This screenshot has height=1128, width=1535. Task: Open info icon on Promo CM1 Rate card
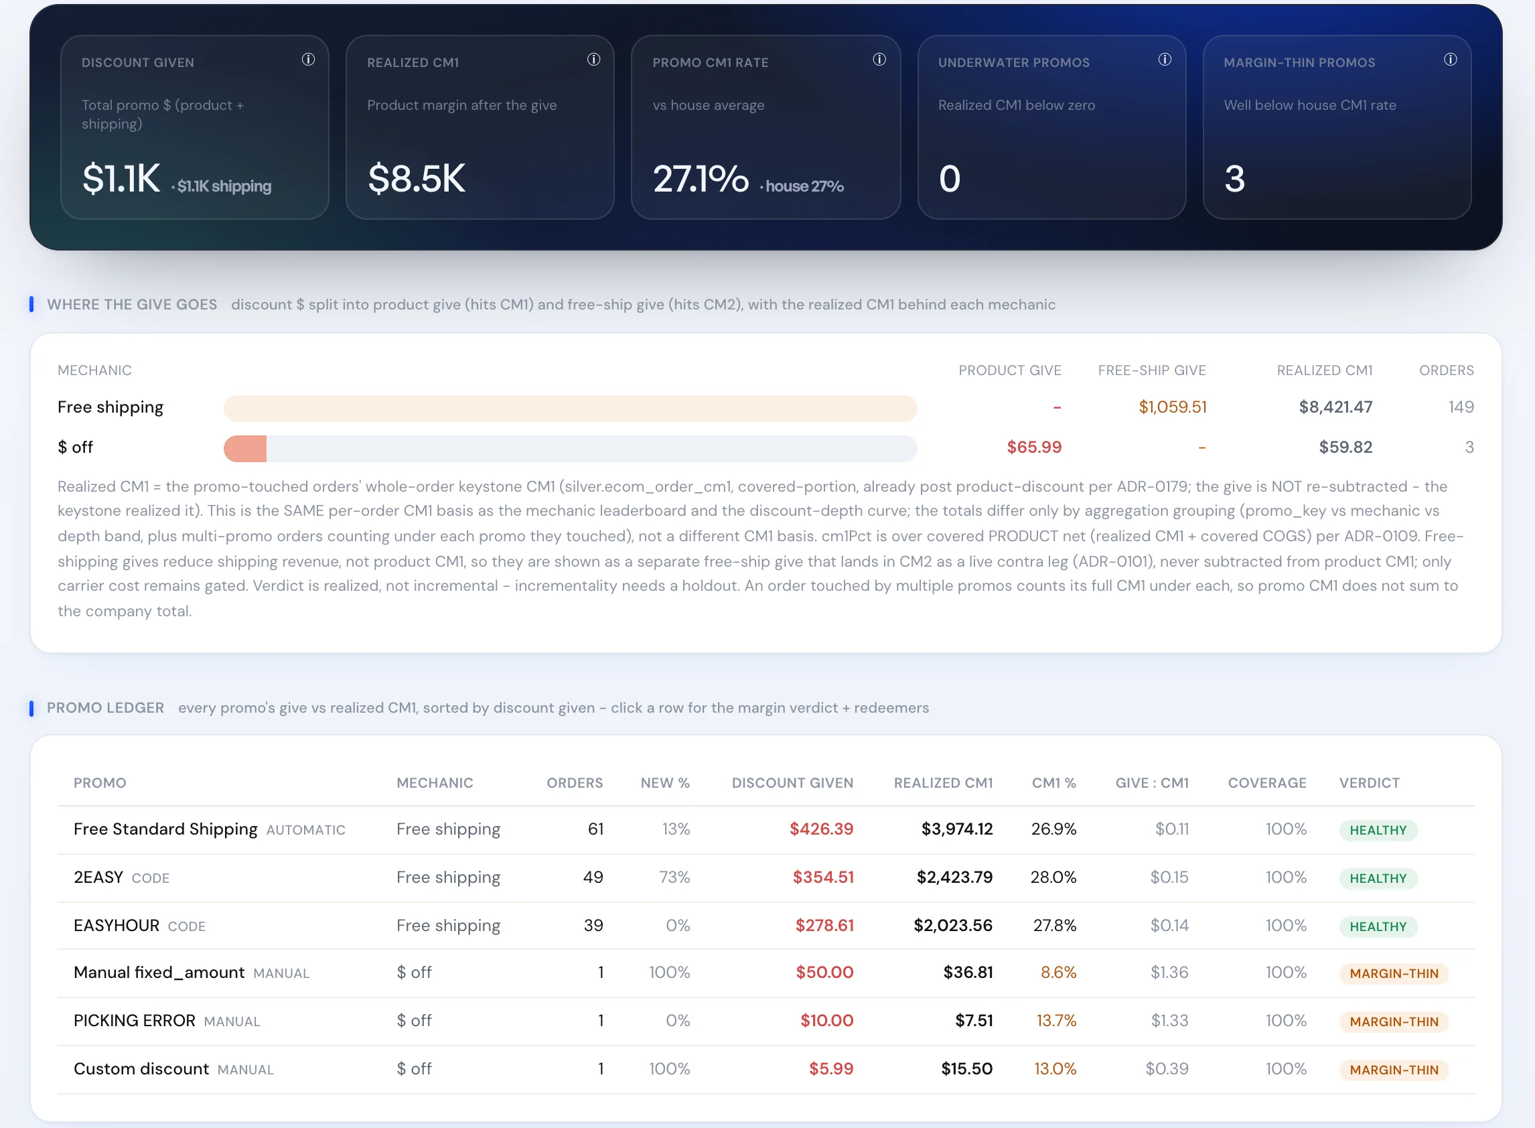pyautogui.click(x=879, y=60)
